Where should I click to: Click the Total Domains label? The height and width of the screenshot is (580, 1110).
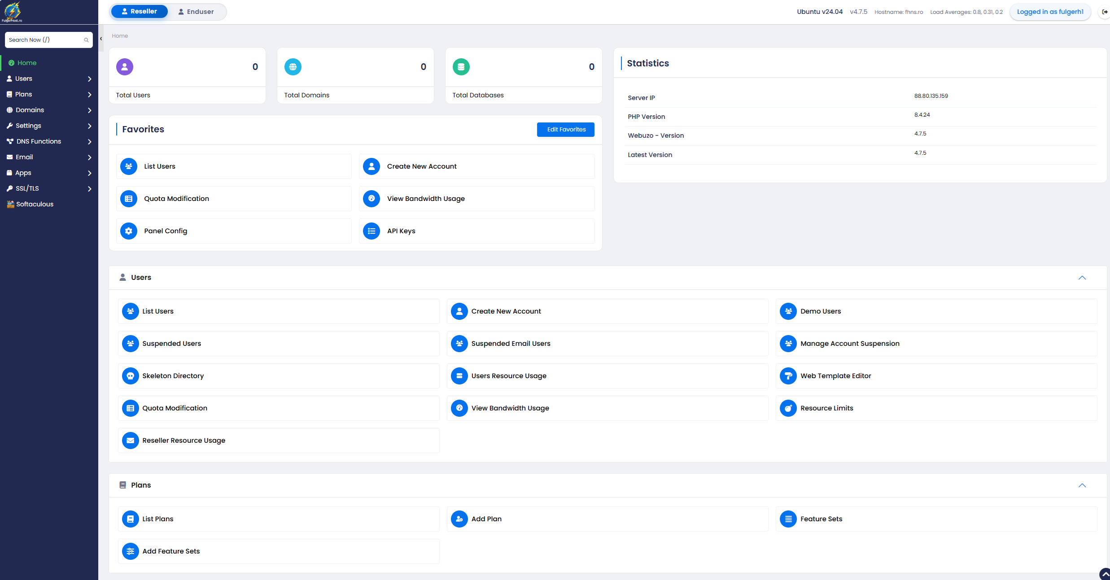pyautogui.click(x=307, y=95)
